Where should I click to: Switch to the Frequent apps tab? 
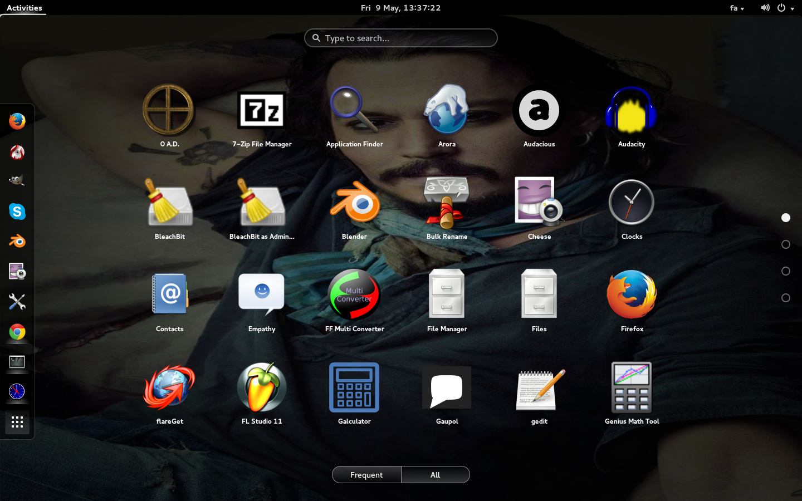click(x=366, y=475)
